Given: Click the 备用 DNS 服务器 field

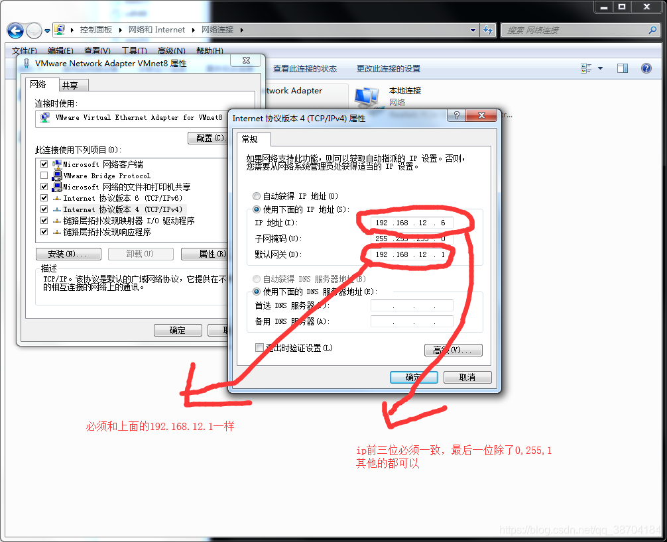Looking at the screenshot, I should (412, 321).
